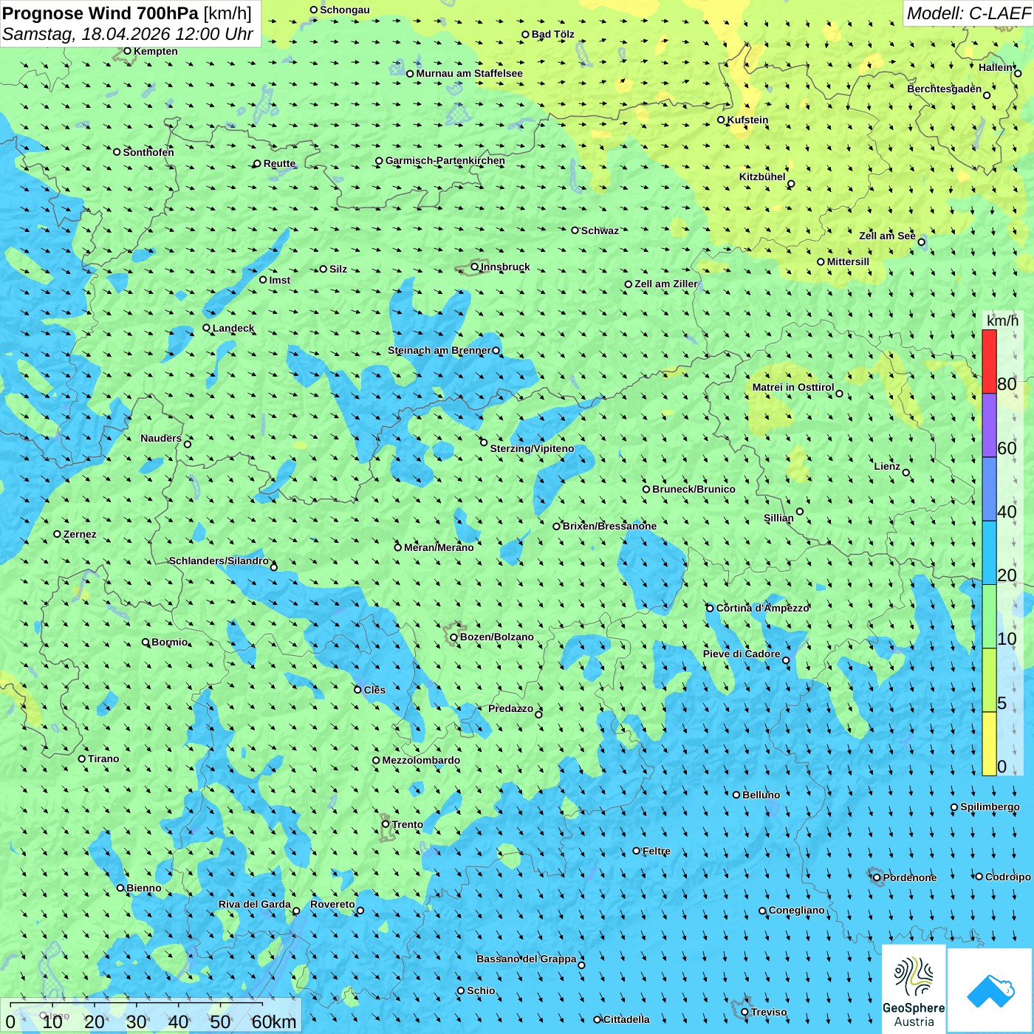Click the Innsbruck city marker
The image size is (1034, 1034).
click(475, 267)
